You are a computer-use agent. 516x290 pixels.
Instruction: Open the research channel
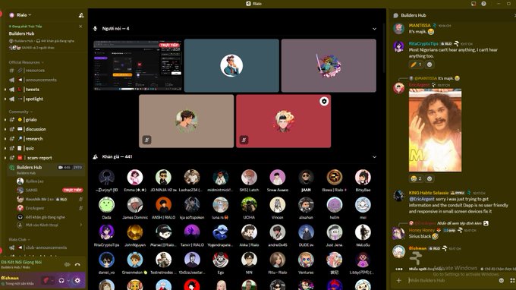[x=34, y=139]
